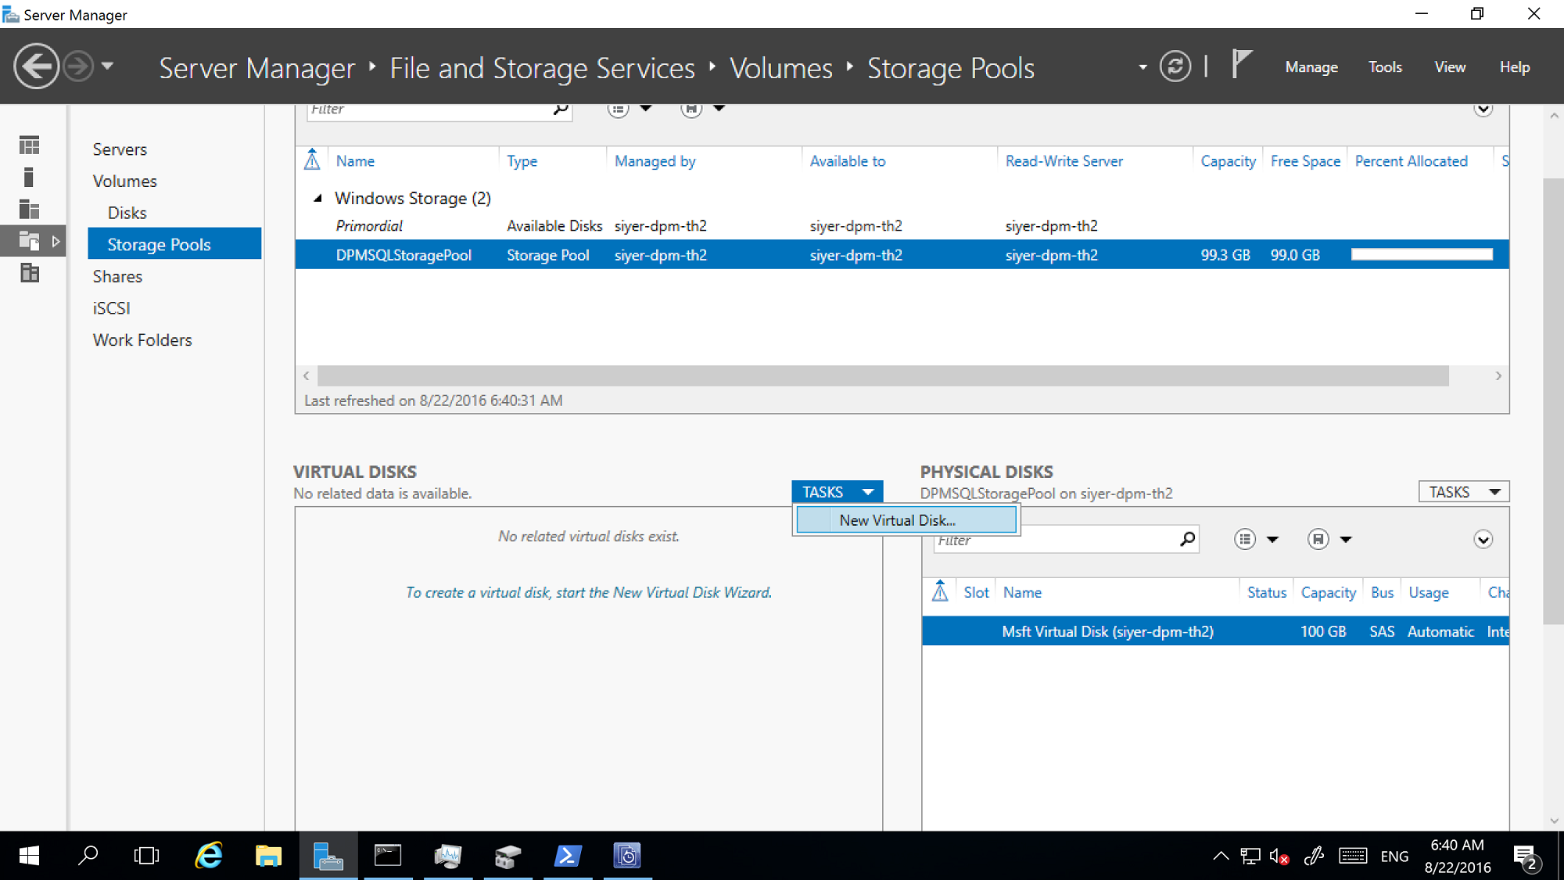Select New Virtual Disk from TASKS menu

coord(898,520)
